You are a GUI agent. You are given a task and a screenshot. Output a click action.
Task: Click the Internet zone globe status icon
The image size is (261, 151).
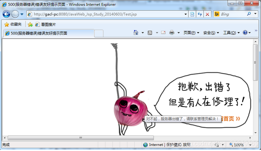coord(145,145)
